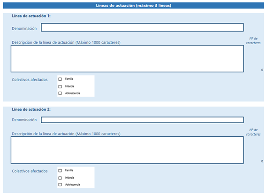Tick Familia checkbox in Línea de actuación 2
Image resolution: width=266 pixels, height=195 pixels.
coord(60,171)
